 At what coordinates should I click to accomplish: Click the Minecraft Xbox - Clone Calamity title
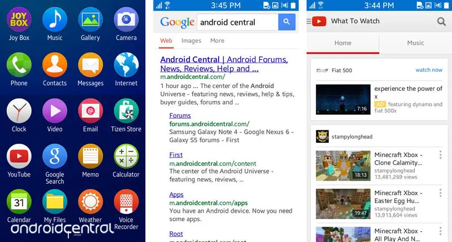pyautogui.click(x=398, y=159)
